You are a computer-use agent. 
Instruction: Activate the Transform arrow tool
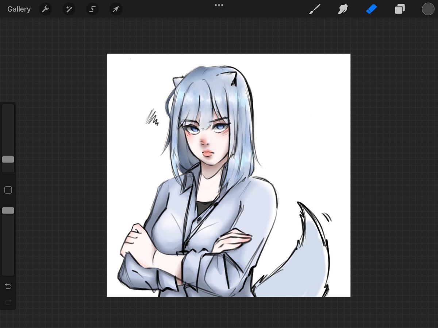[x=116, y=9]
